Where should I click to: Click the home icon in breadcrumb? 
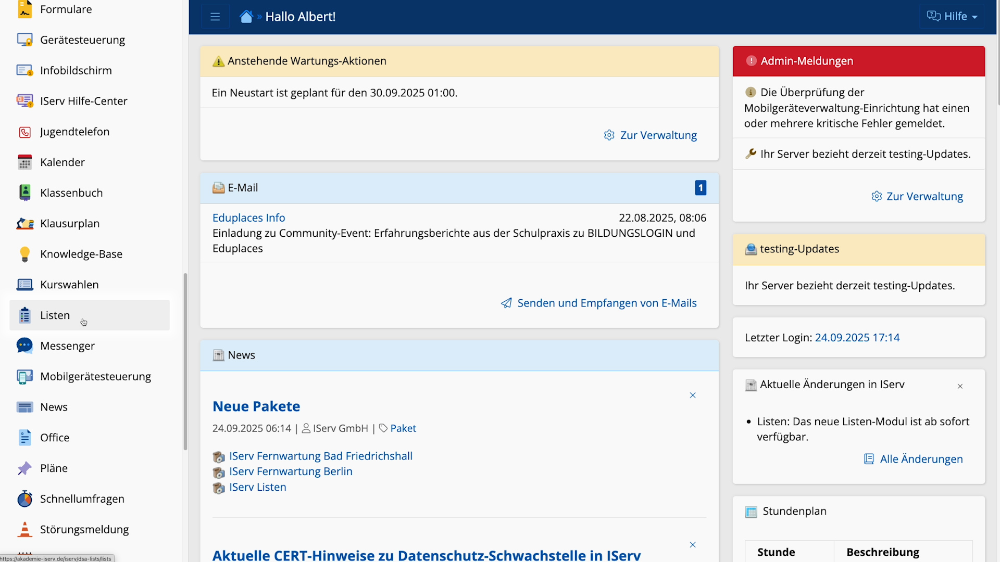pos(246,17)
